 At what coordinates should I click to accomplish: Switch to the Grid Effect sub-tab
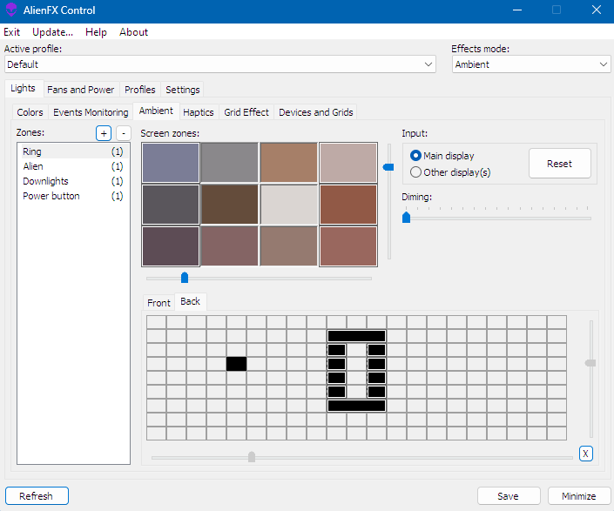pos(246,112)
